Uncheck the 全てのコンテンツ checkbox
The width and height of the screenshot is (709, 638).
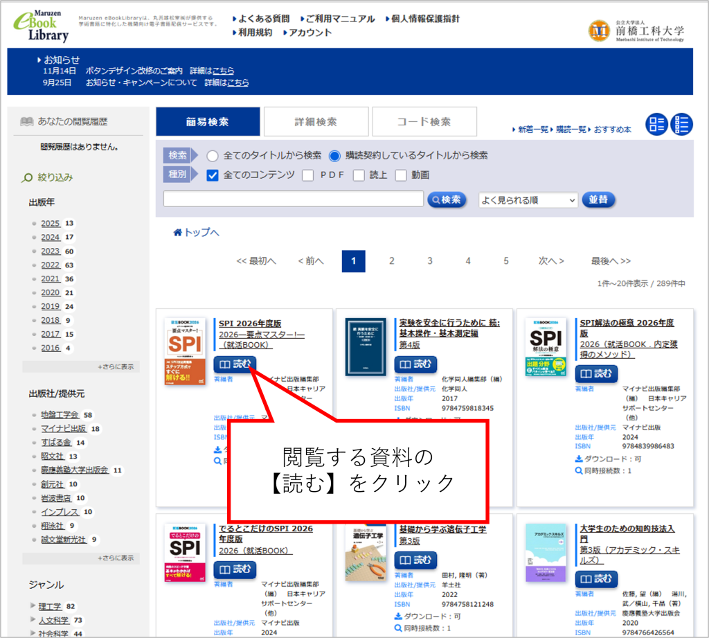click(213, 175)
